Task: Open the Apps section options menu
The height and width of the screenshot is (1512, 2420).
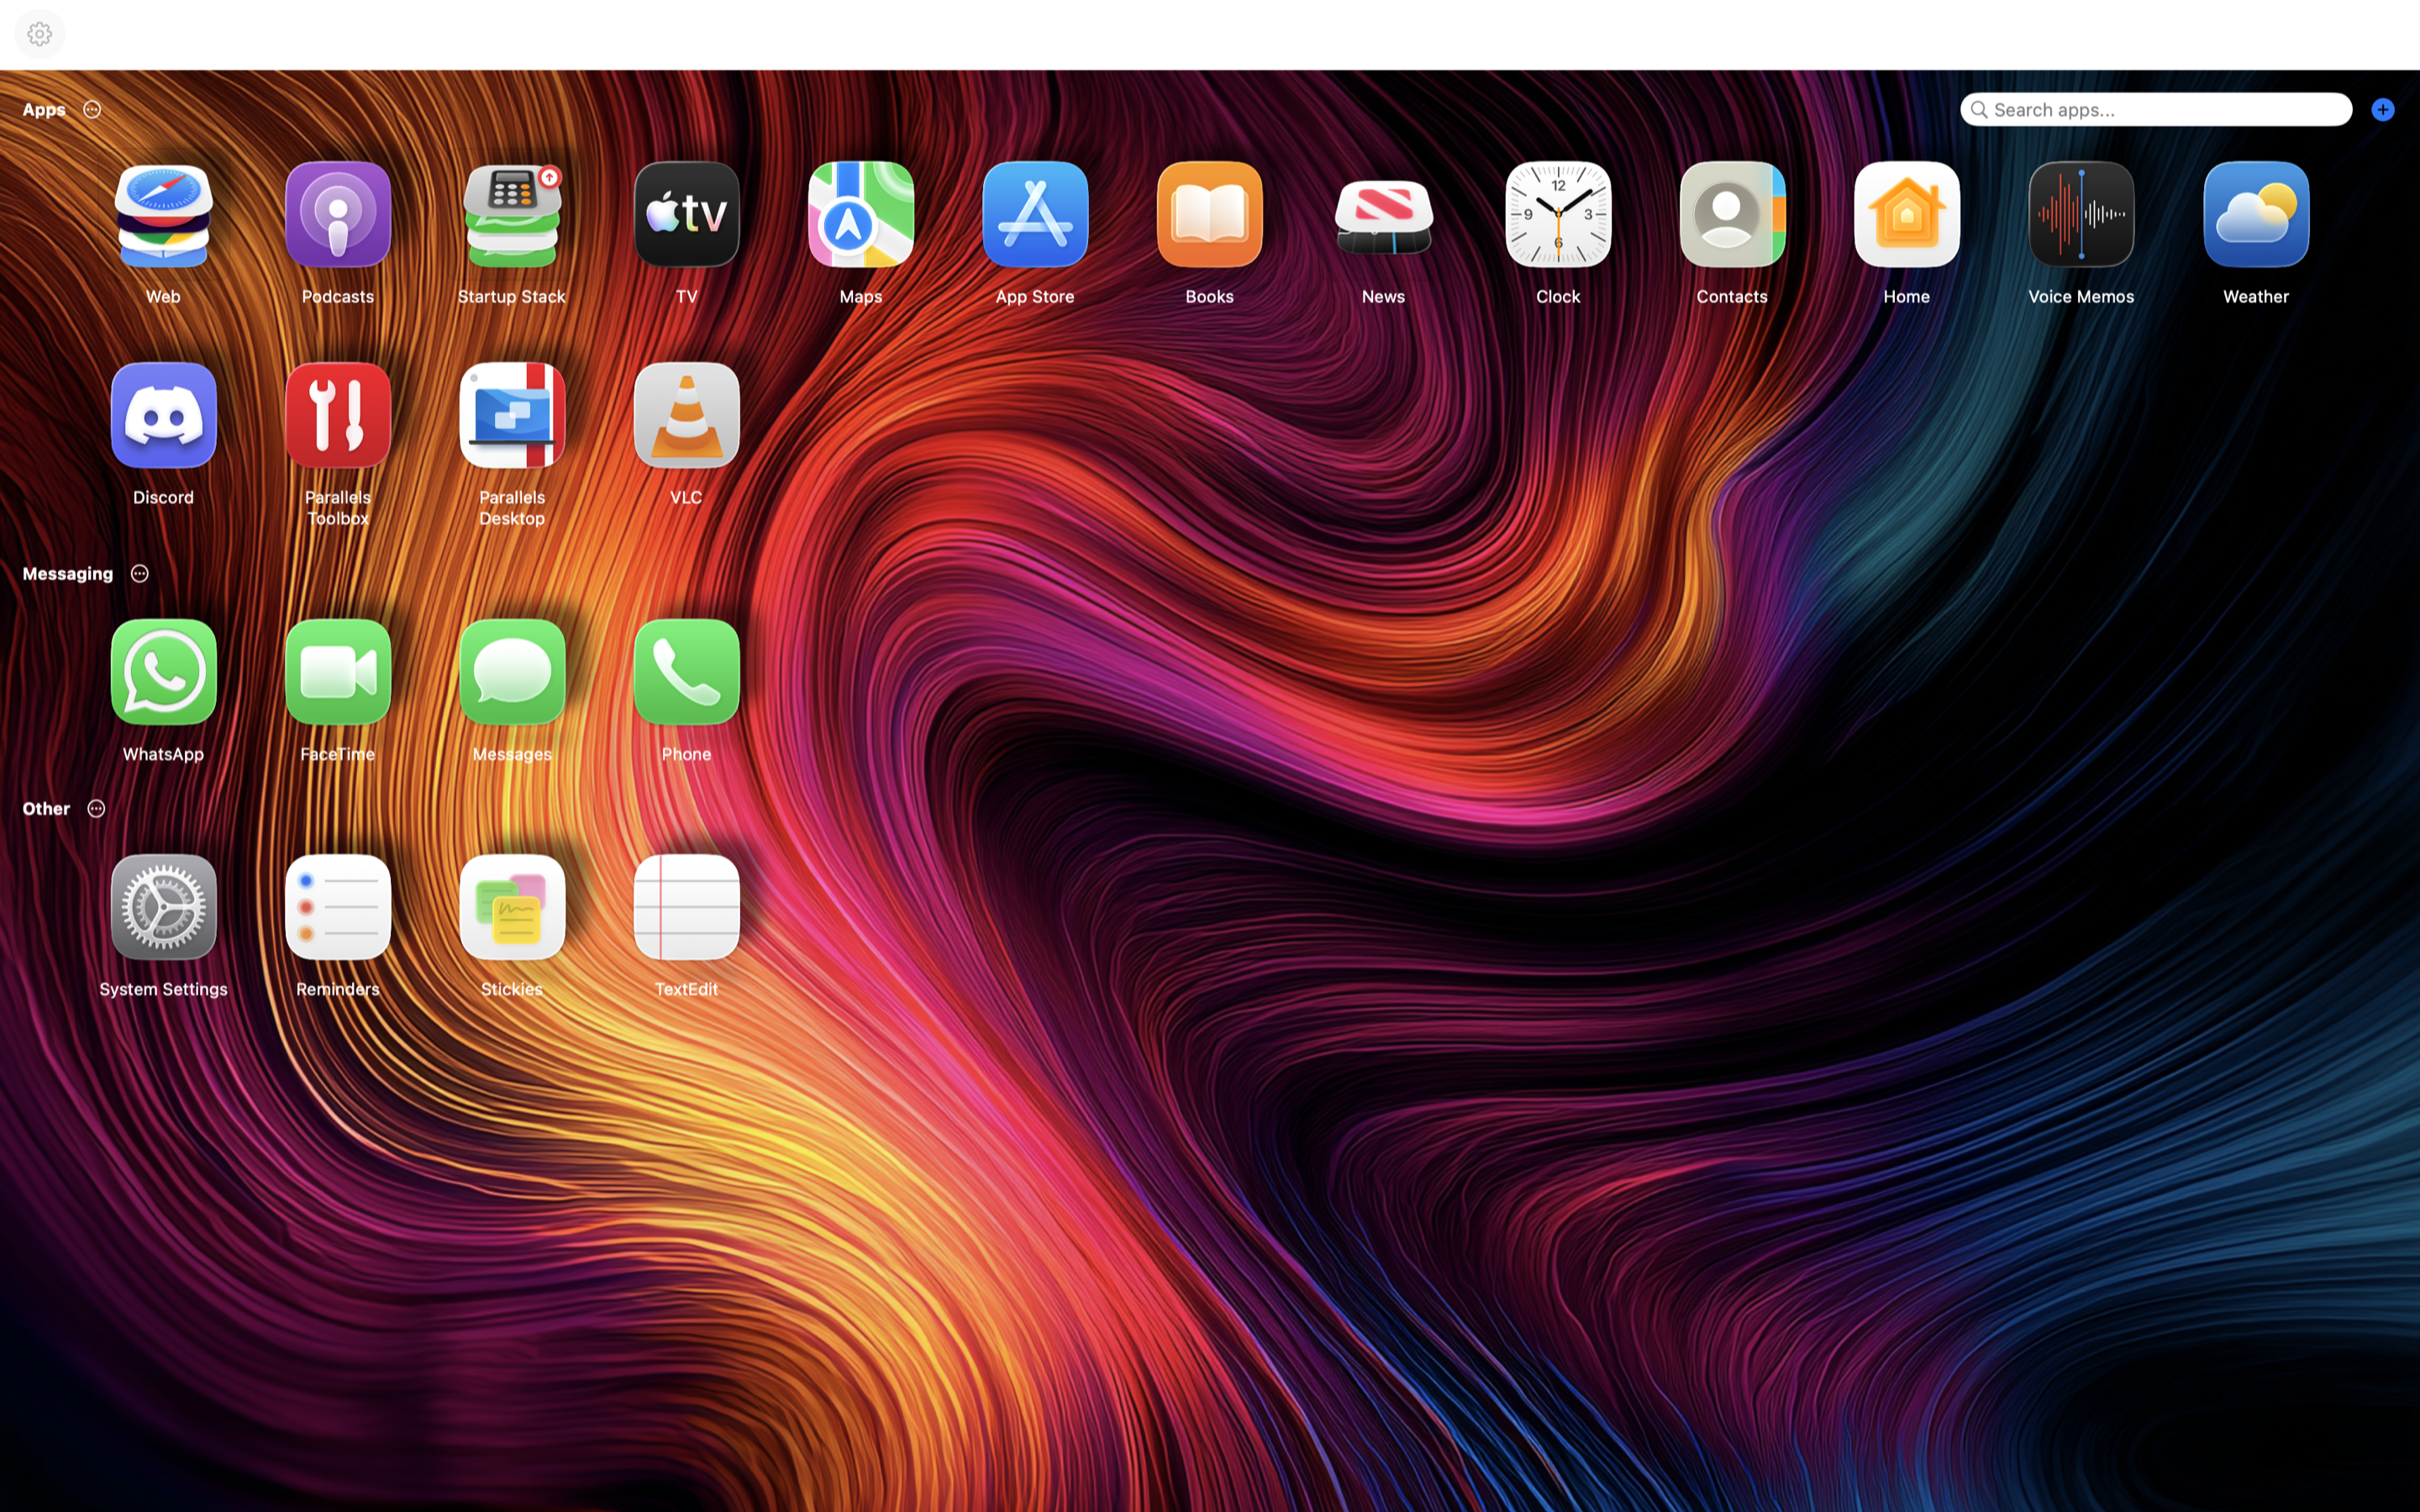Action: click(x=92, y=109)
